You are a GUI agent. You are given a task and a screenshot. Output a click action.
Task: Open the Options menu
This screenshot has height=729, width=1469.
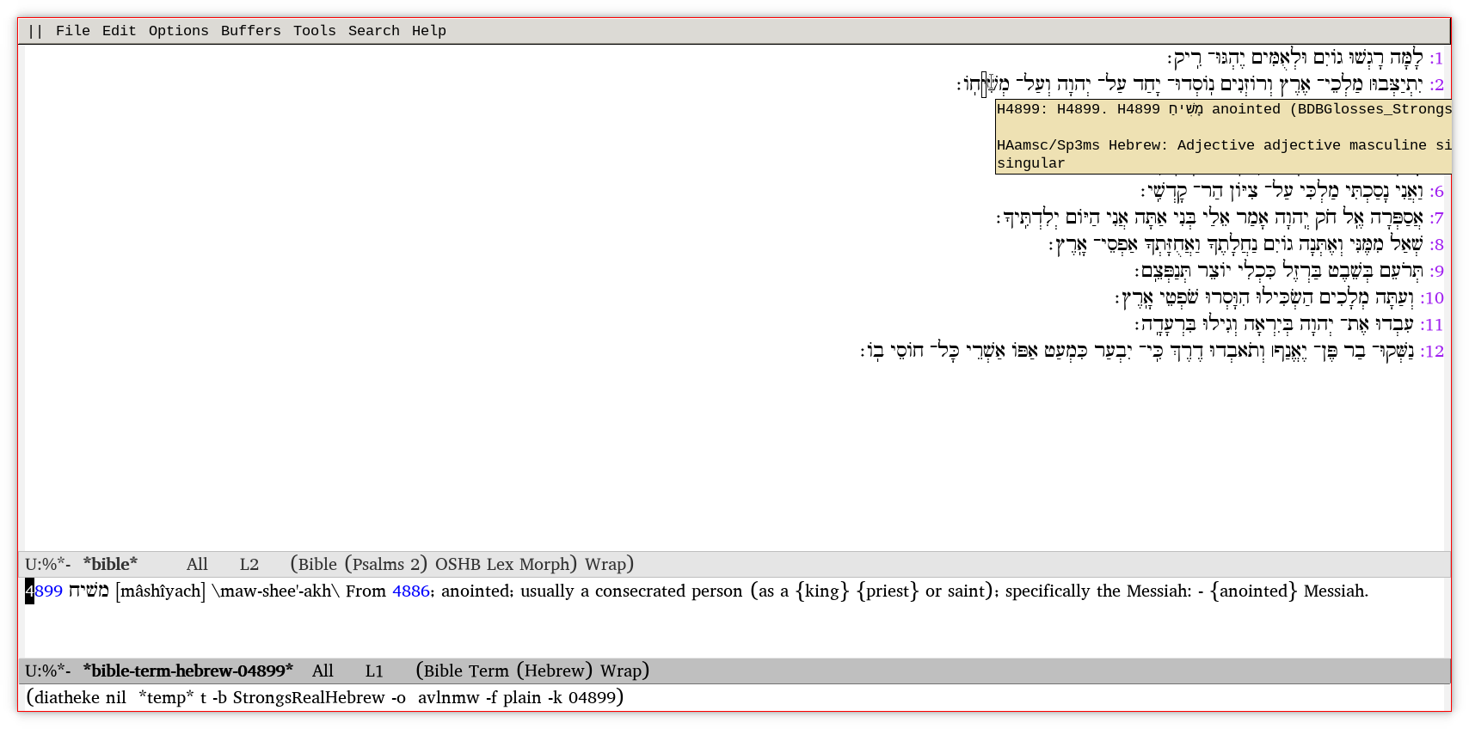point(178,31)
